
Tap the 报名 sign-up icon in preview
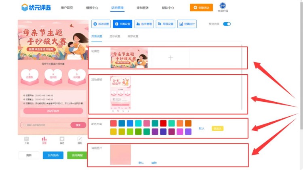point(80,140)
